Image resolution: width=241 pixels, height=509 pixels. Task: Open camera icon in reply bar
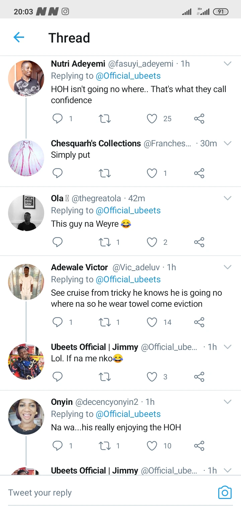[225, 492]
